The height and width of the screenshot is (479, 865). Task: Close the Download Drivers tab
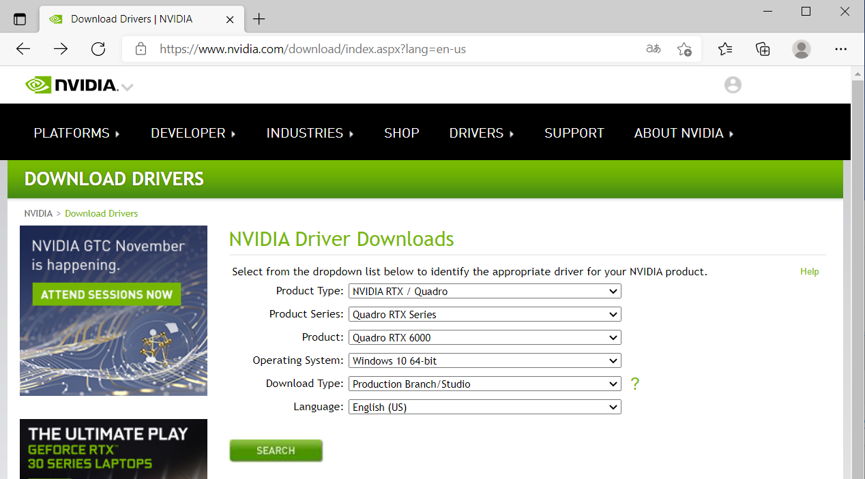click(x=231, y=19)
